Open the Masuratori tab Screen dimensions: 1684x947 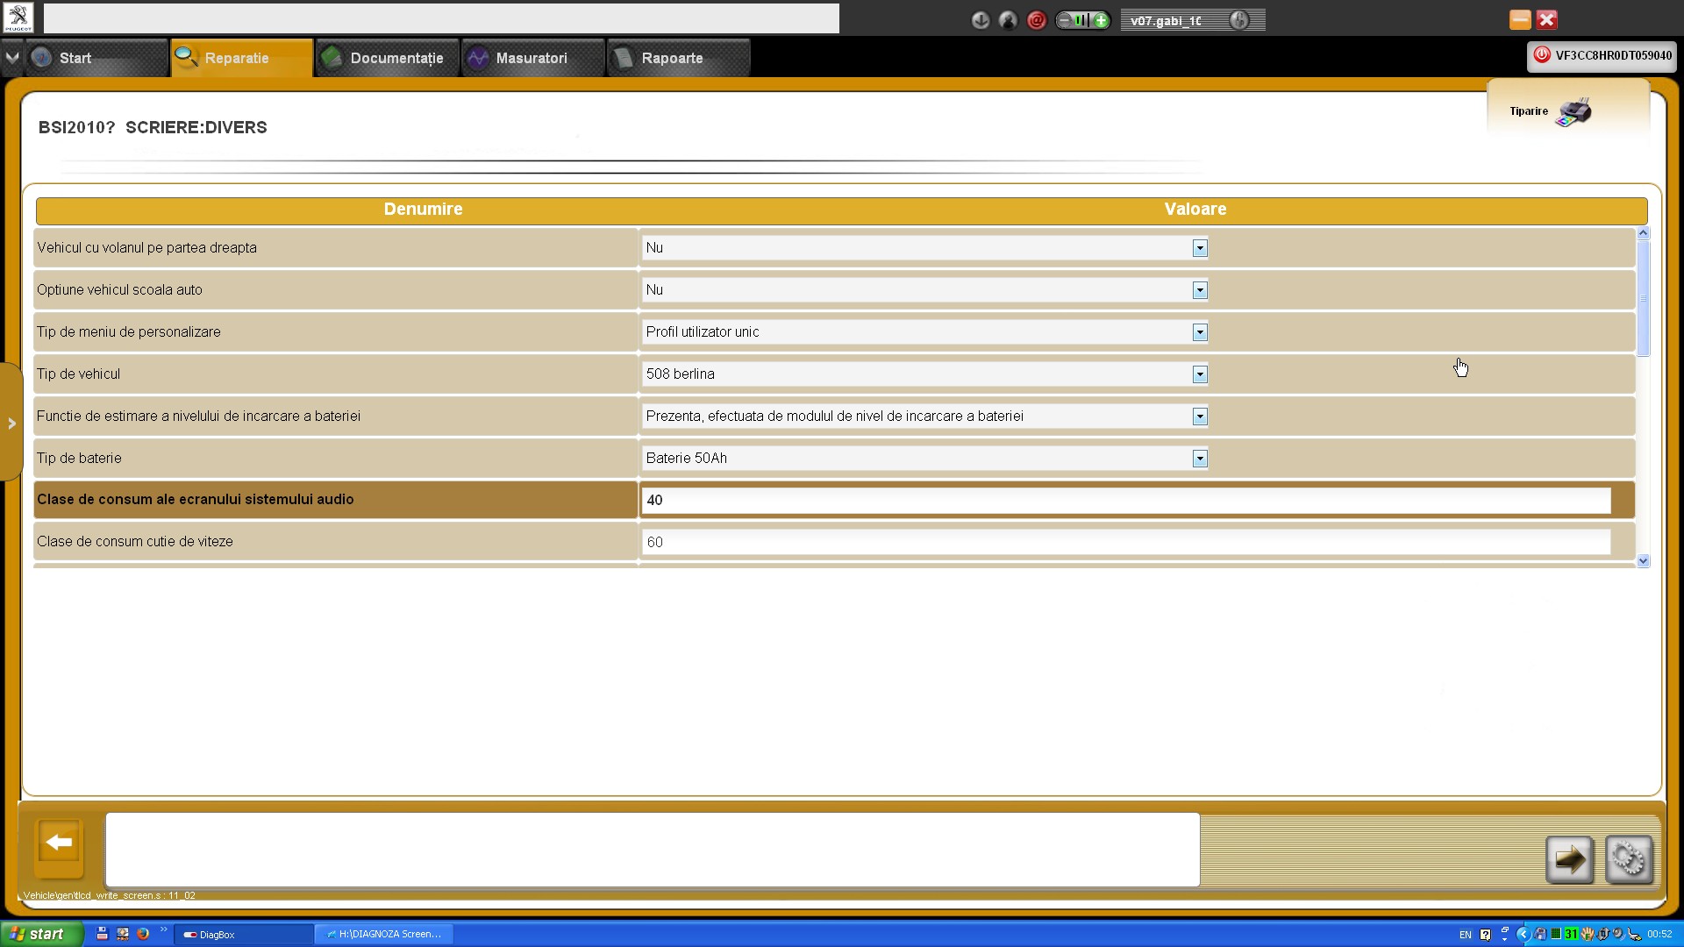533,58
